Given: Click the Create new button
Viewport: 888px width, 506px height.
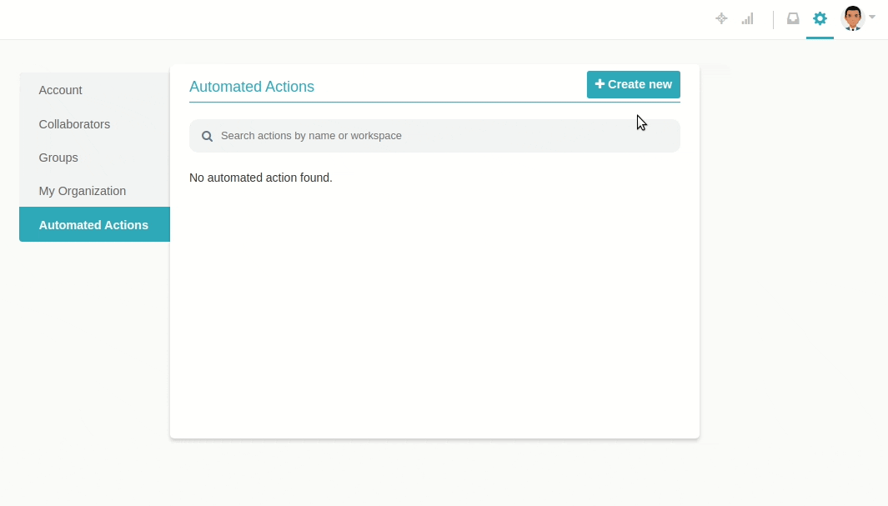Looking at the screenshot, I should pos(633,84).
